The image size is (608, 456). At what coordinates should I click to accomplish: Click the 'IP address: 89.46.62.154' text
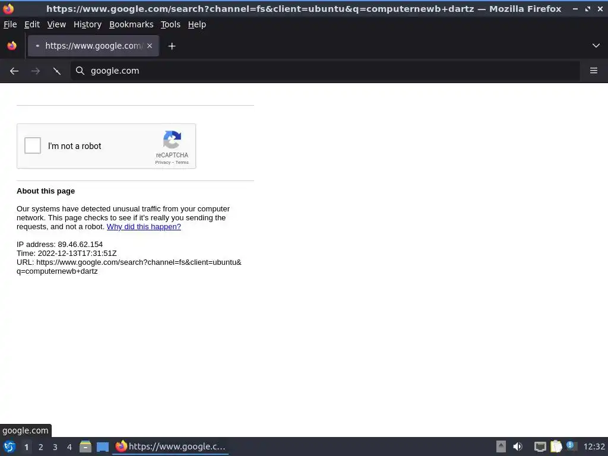pyautogui.click(x=60, y=244)
